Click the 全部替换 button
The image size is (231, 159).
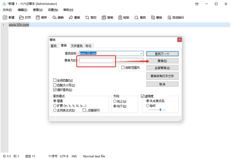click(x=162, y=68)
